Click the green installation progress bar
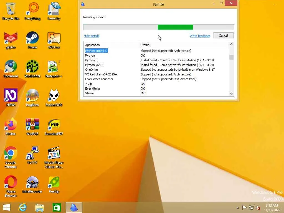This screenshot has width=284, height=213. [x=175, y=27]
